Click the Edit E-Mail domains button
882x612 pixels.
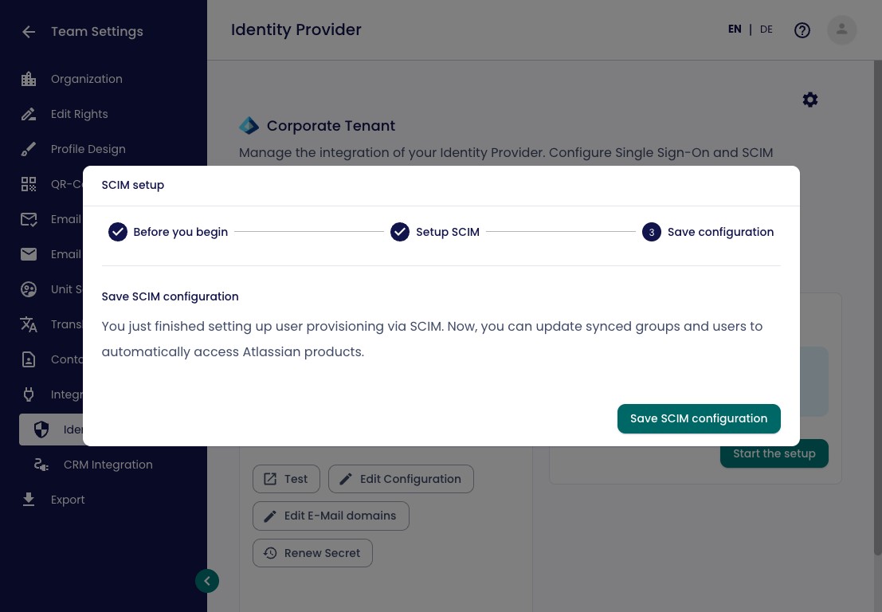click(331, 516)
